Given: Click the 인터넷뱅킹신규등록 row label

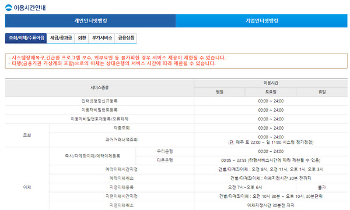Looking at the screenshot, I should (99, 101).
